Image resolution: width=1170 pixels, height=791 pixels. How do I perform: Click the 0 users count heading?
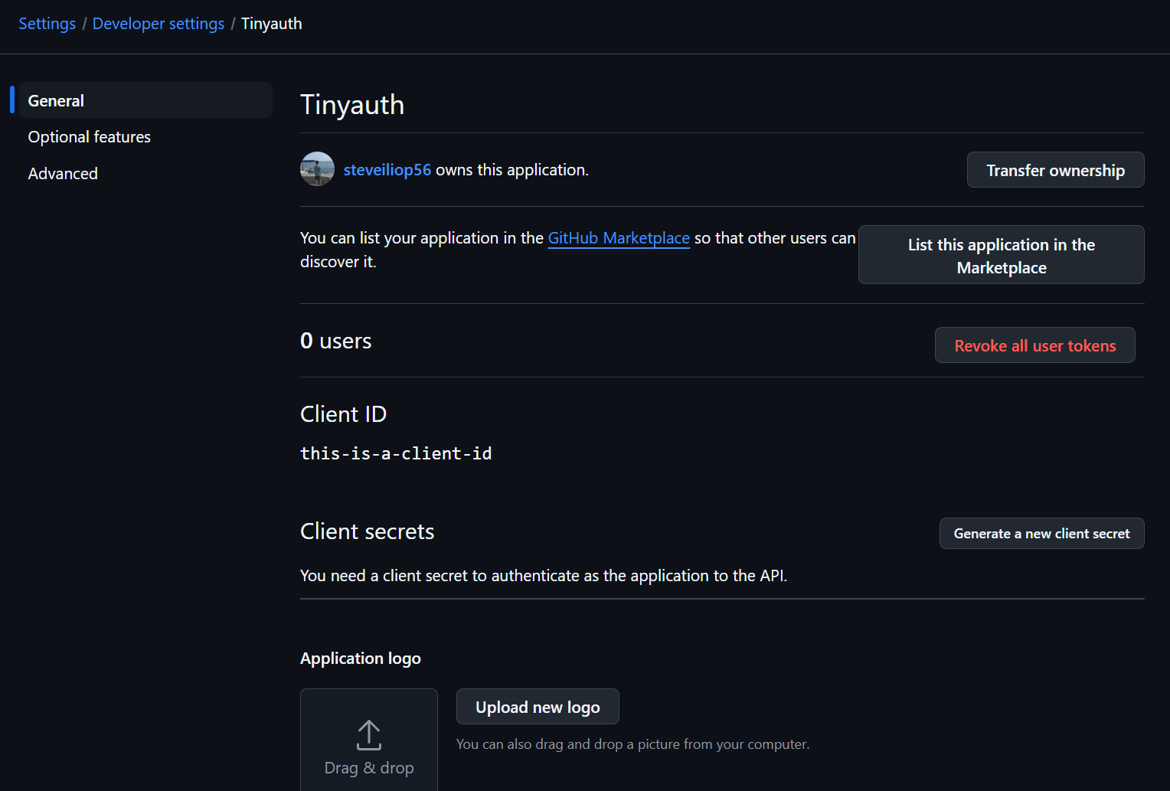(x=335, y=341)
